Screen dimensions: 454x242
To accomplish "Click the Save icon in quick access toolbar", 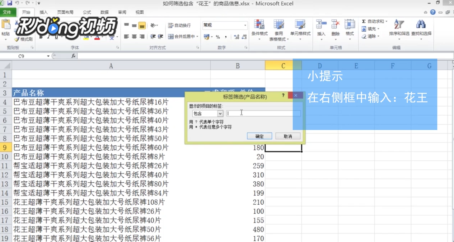I will pos(10,3).
